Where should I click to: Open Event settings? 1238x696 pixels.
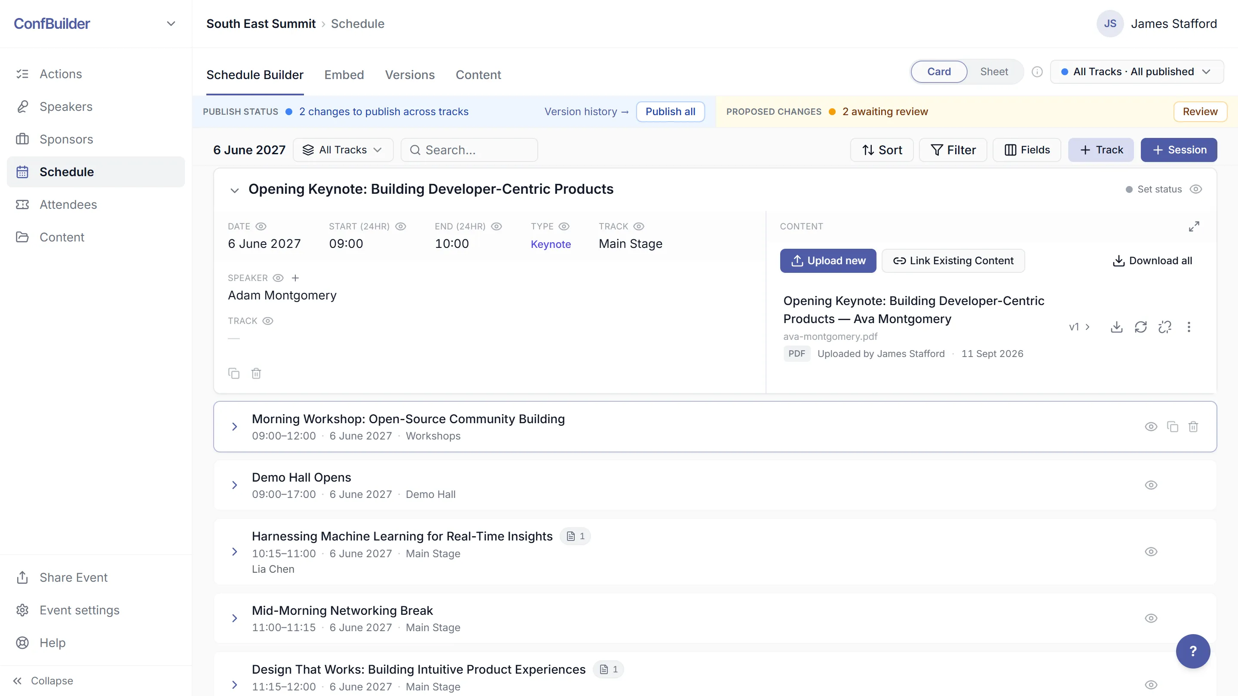(95, 610)
